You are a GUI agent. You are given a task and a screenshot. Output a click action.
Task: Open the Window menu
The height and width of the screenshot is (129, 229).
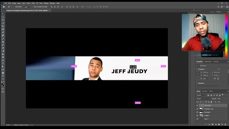pyautogui.click(x=53, y=3)
